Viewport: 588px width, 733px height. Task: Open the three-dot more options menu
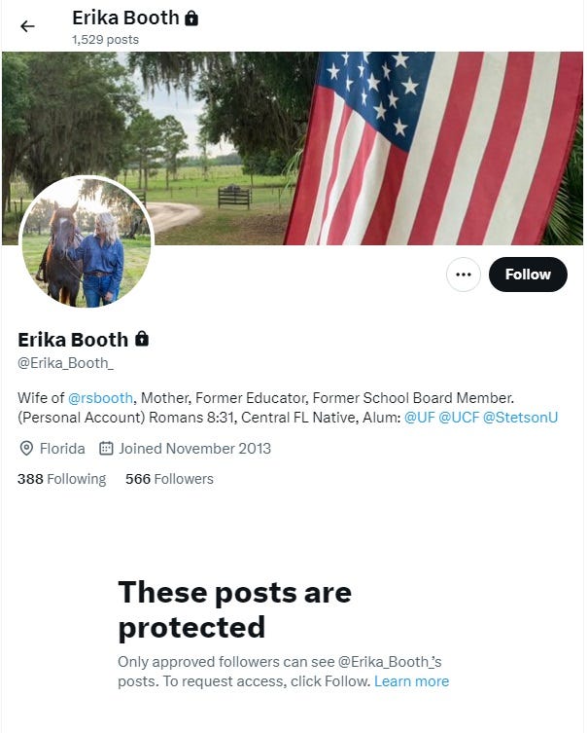coord(463,275)
